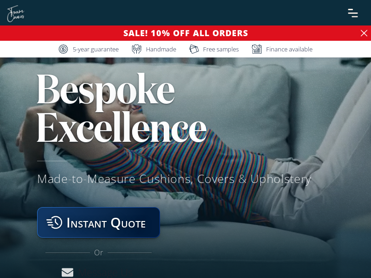Image resolution: width=371 pixels, height=278 pixels.
Task: Click the Or divider text
Action: 98,253
